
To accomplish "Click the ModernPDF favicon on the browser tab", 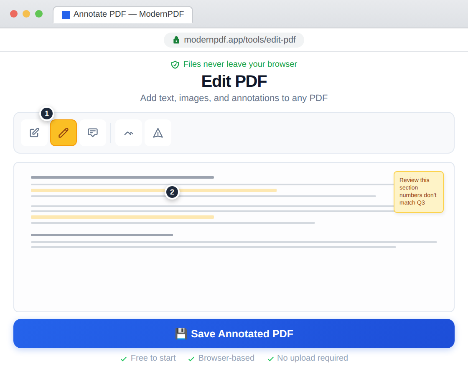I will 65,14.
